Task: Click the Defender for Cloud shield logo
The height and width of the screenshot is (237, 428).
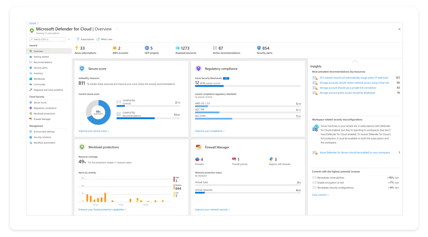Action: [32, 30]
